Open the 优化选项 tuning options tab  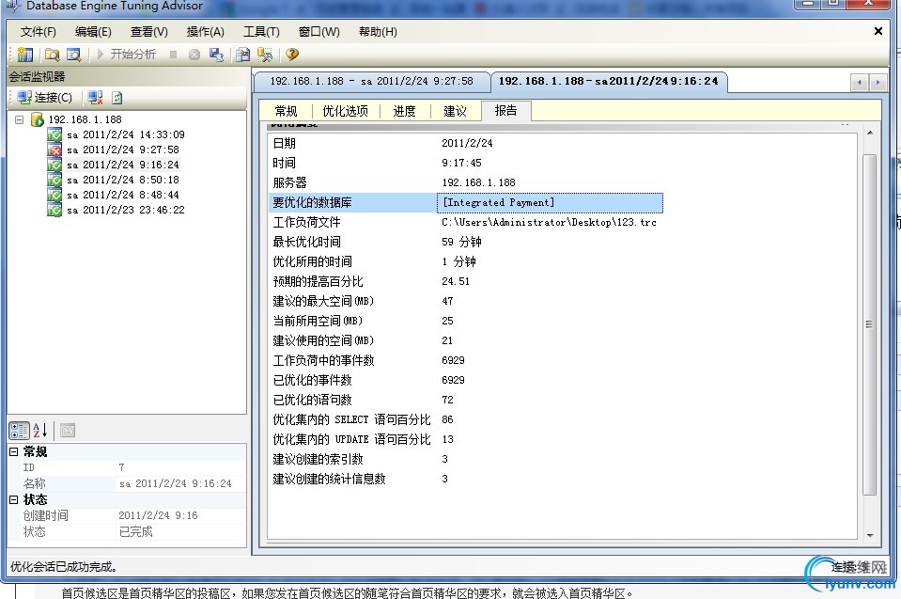click(x=346, y=111)
